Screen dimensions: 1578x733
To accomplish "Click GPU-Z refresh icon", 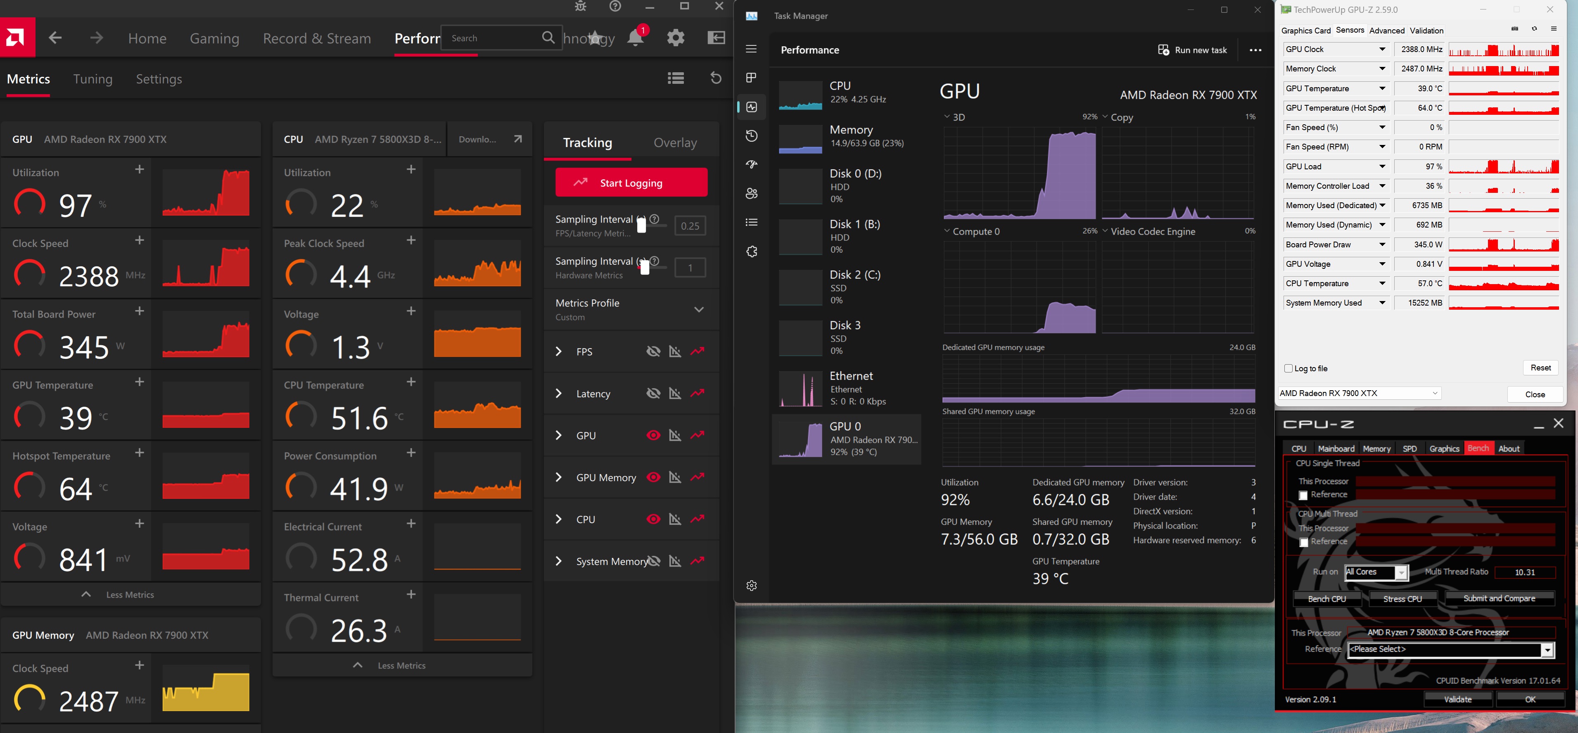I will point(1534,29).
